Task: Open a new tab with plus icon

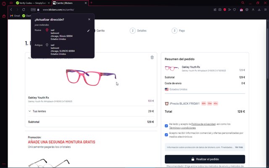Action: coord(91,3)
